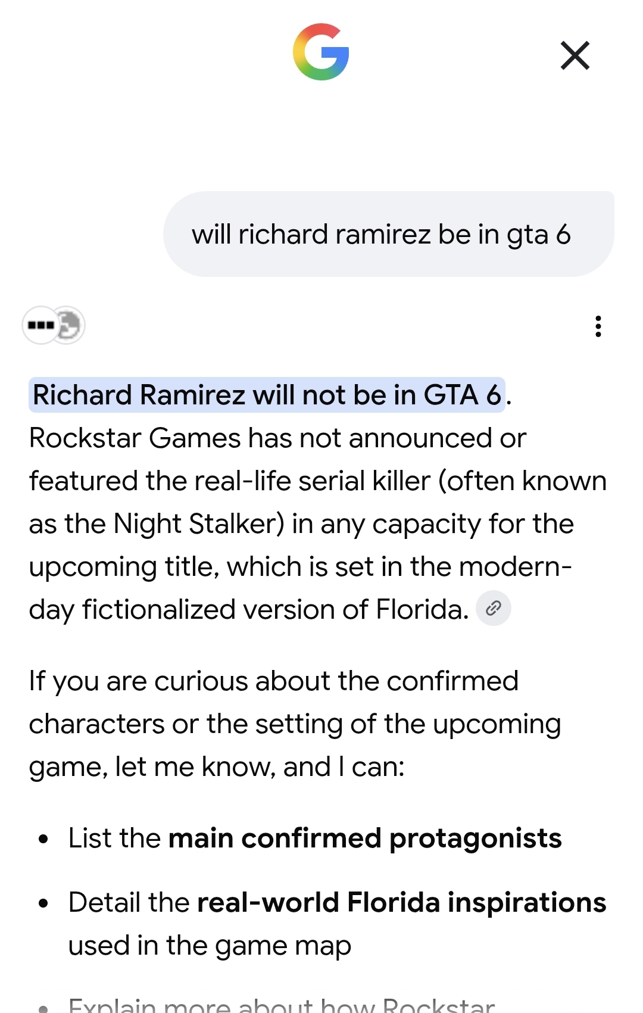The height and width of the screenshot is (1013, 643).
Task: Click the words Night Stalker in the answer
Action: [198, 524]
